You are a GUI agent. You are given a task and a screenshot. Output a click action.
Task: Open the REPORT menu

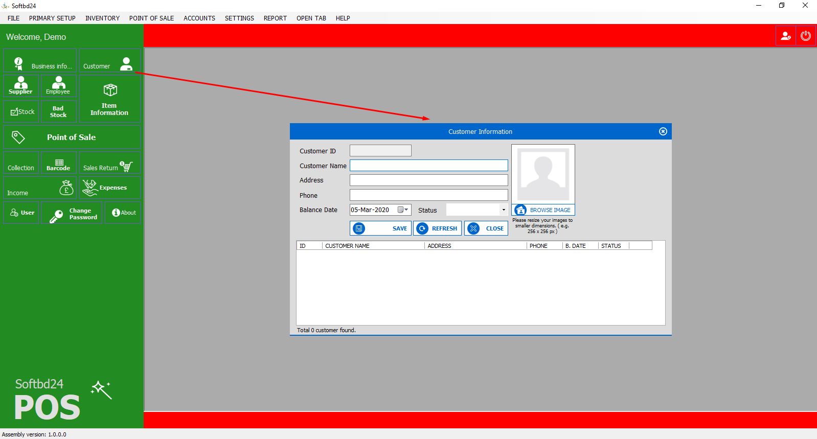[x=275, y=18]
